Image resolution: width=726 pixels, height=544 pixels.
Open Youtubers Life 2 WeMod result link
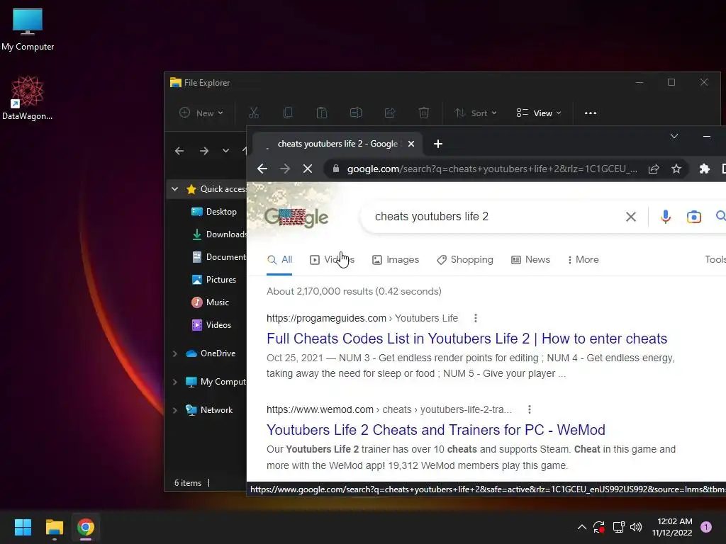(x=436, y=430)
